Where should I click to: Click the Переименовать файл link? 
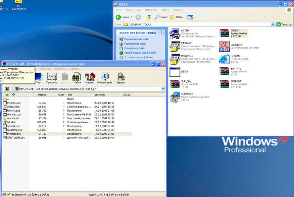click(x=136, y=39)
